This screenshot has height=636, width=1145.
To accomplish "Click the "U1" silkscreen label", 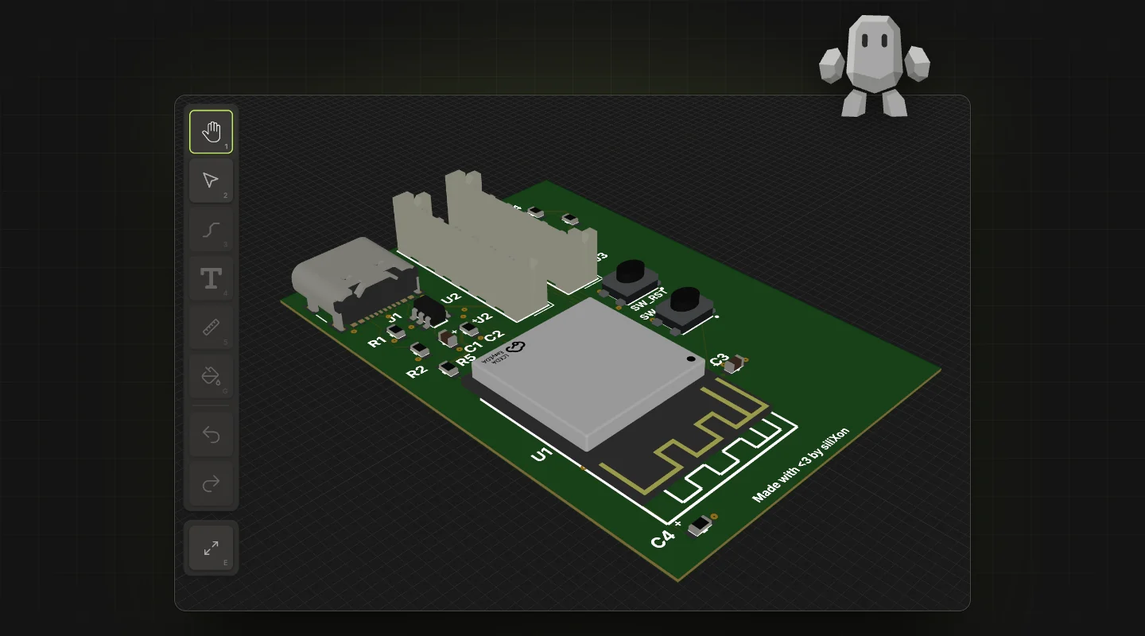I will point(541,455).
